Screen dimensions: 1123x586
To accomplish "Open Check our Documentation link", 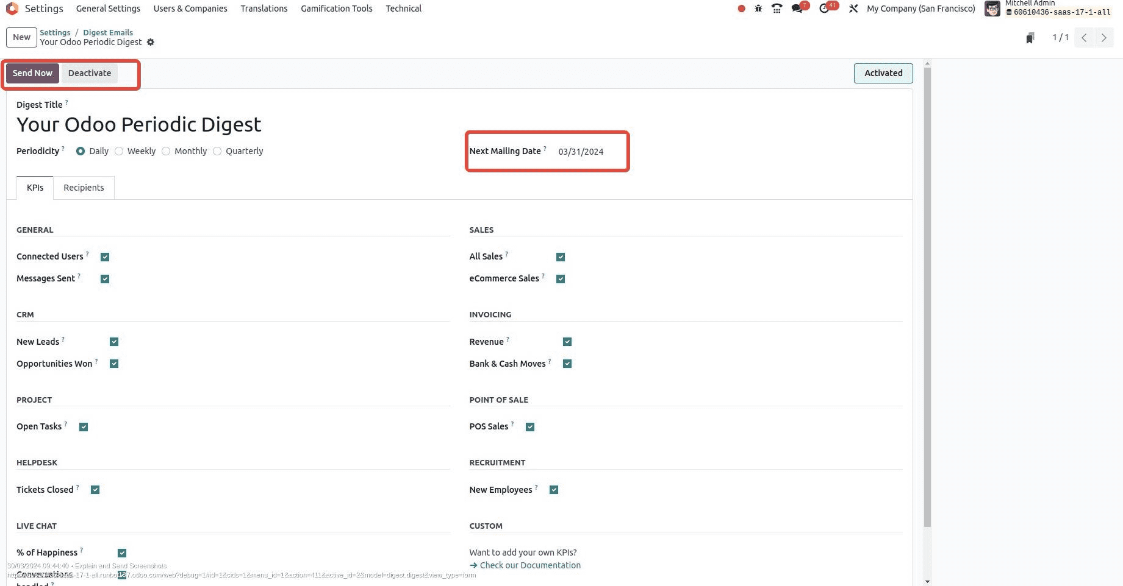I will click(x=530, y=565).
